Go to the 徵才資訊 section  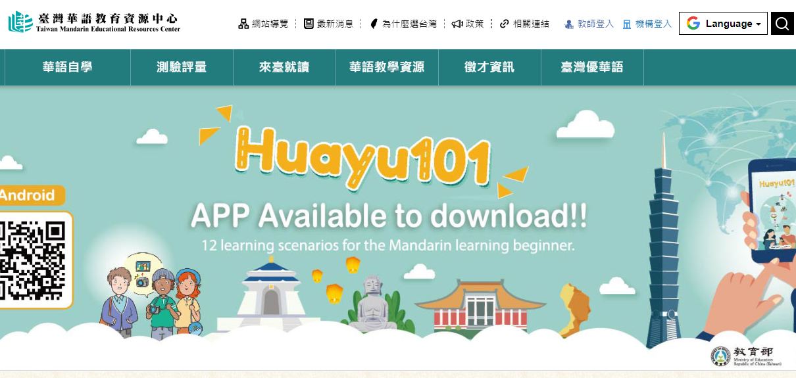coord(489,67)
